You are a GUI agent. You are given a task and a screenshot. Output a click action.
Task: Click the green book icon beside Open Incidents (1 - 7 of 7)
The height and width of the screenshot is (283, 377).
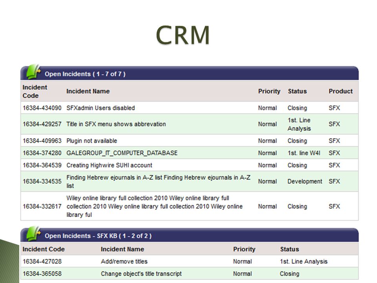[33, 72]
